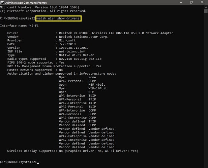
Task: Click 'Interface name: Wi-Fi' line
Action: [x=19, y=26]
